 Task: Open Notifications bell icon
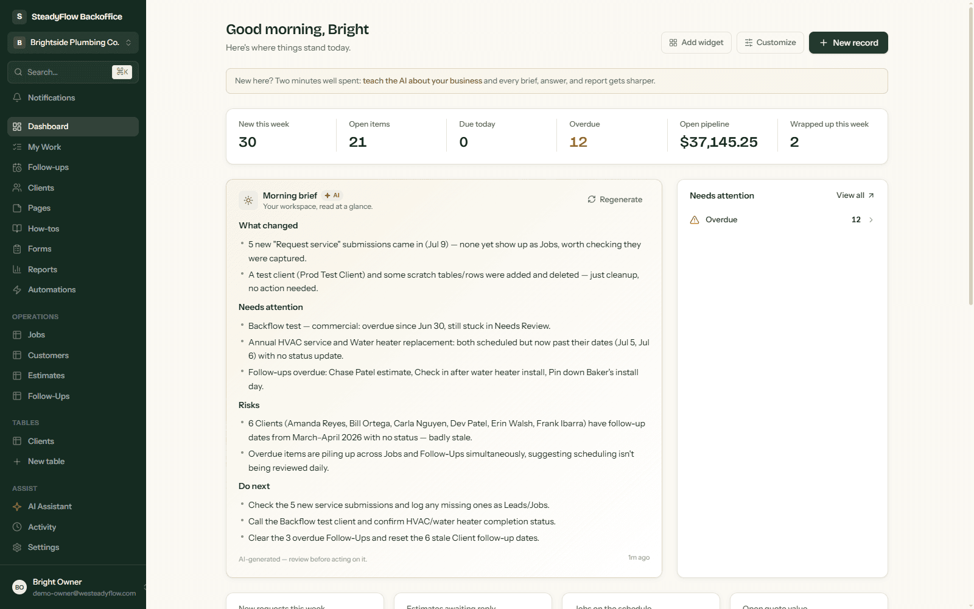pos(17,97)
